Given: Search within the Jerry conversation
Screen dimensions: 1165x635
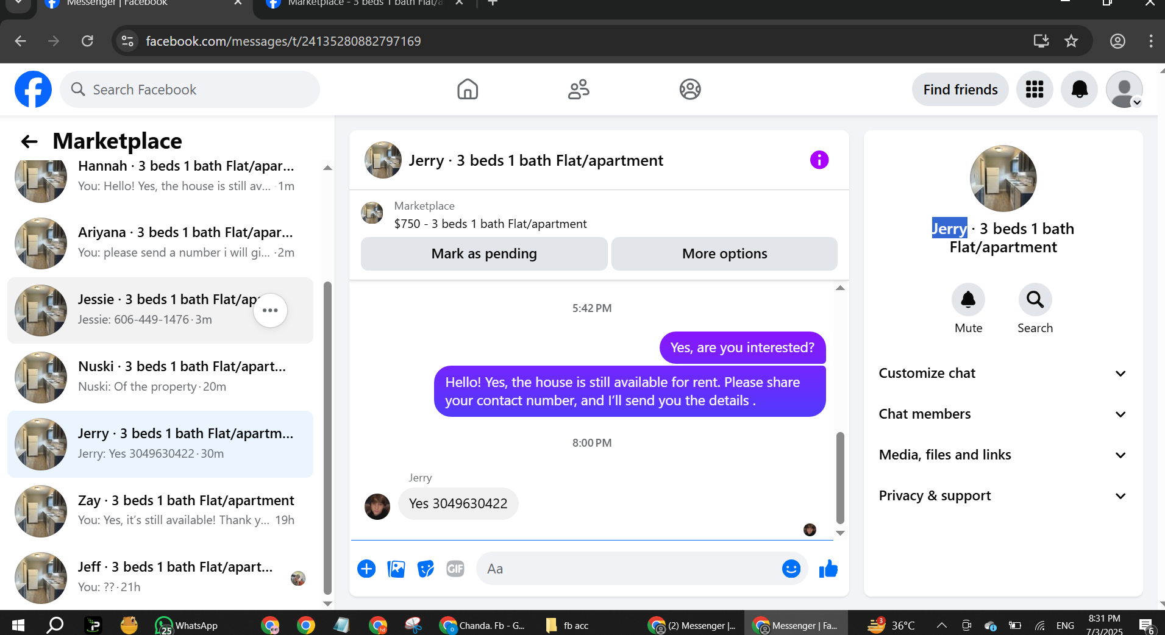Looking at the screenshot, I should 1035,300.
